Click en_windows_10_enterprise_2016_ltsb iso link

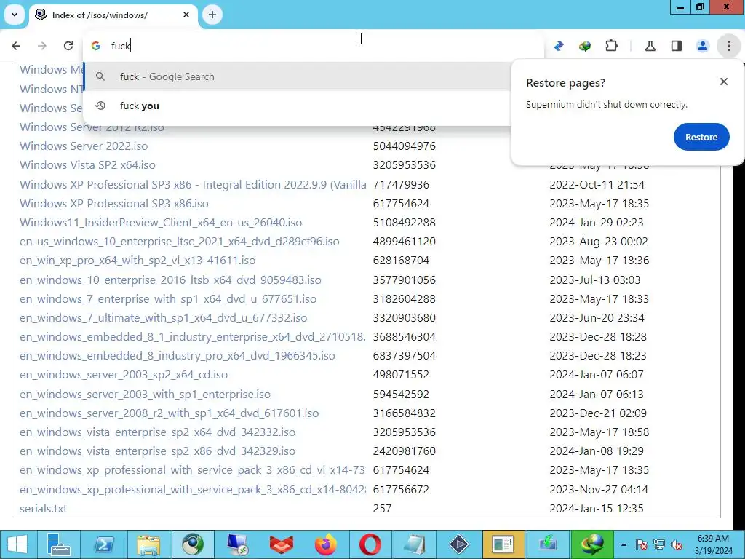170,280
